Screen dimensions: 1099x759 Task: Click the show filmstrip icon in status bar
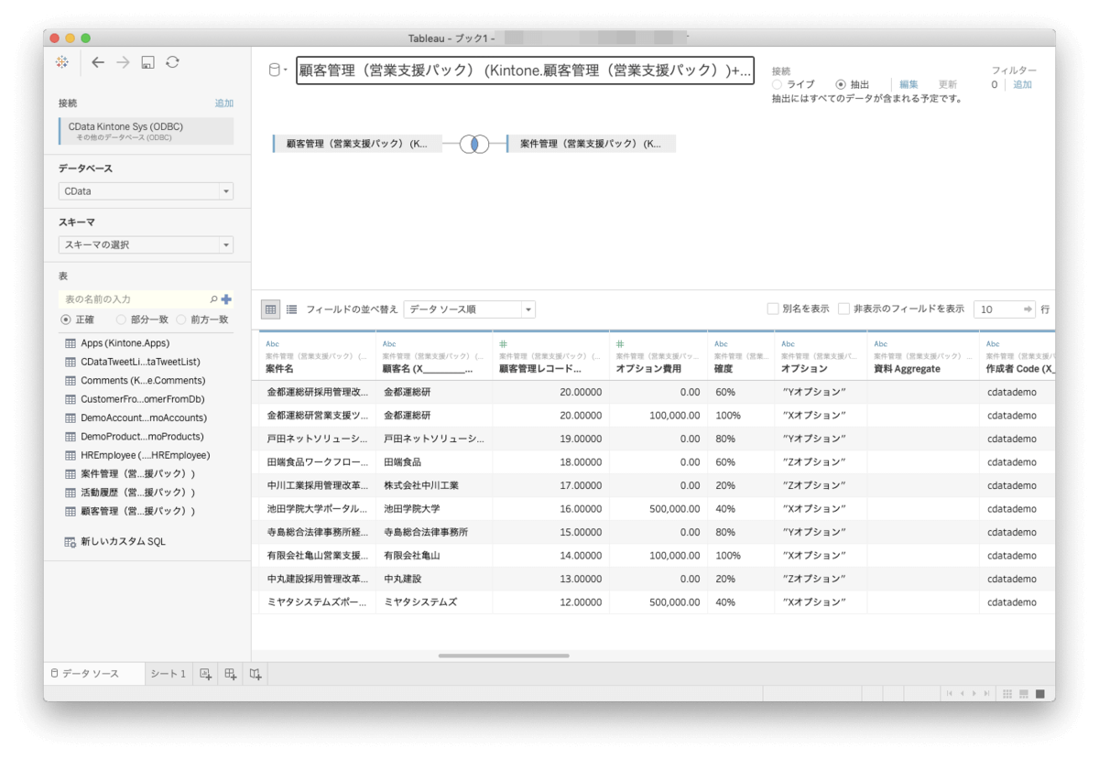(1023, 694)
